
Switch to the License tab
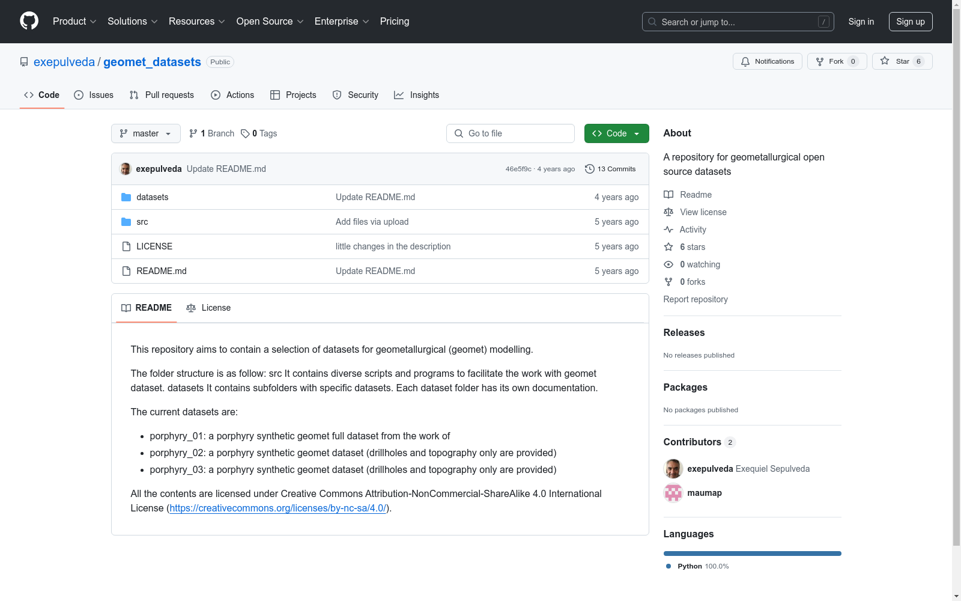(208, 308)
